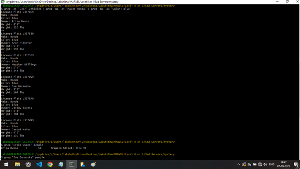
Task: Click the line "Weight: 164 lbs"
Action: pos(13,92)
